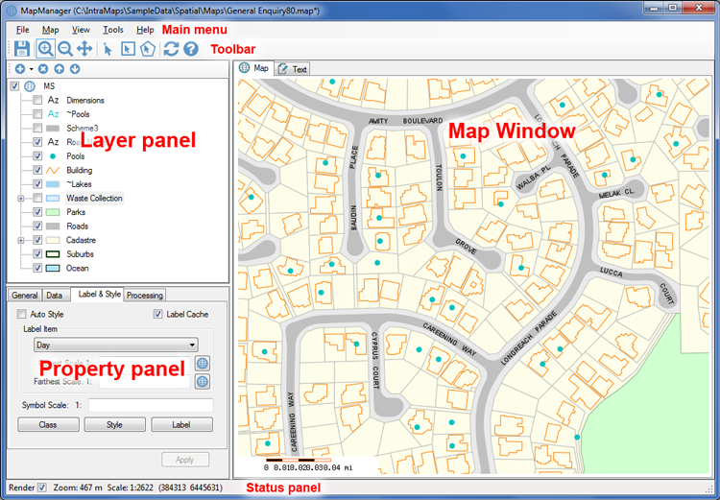Click the Class button

pyautogui.click(x=48, y=425)
